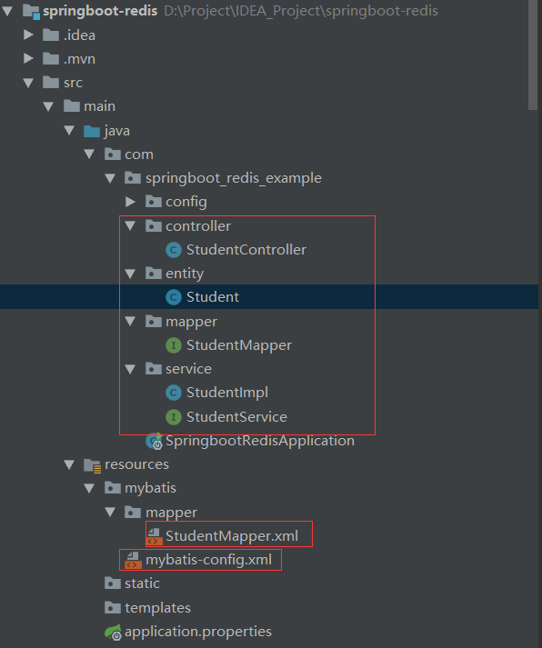Click the StudentMapper.xml file icon
The height and width of the screenshot is (648, 542).
pos(154,536)
